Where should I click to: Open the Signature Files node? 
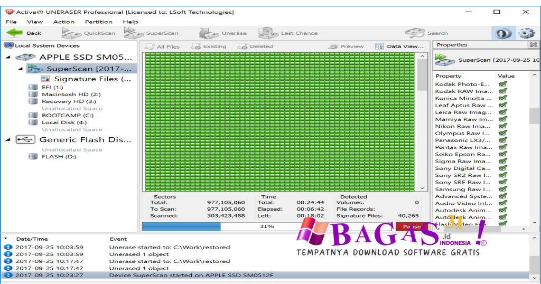click(86, 79)
